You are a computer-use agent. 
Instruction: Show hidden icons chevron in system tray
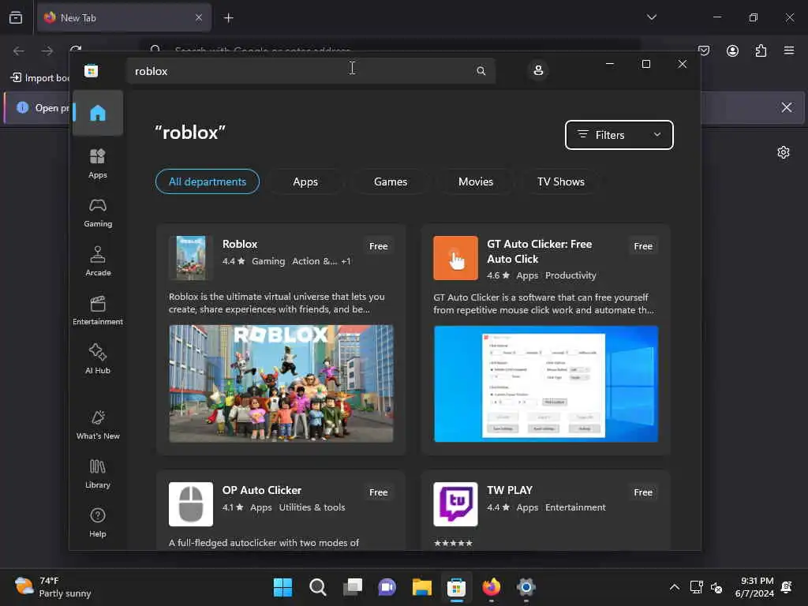674,587
